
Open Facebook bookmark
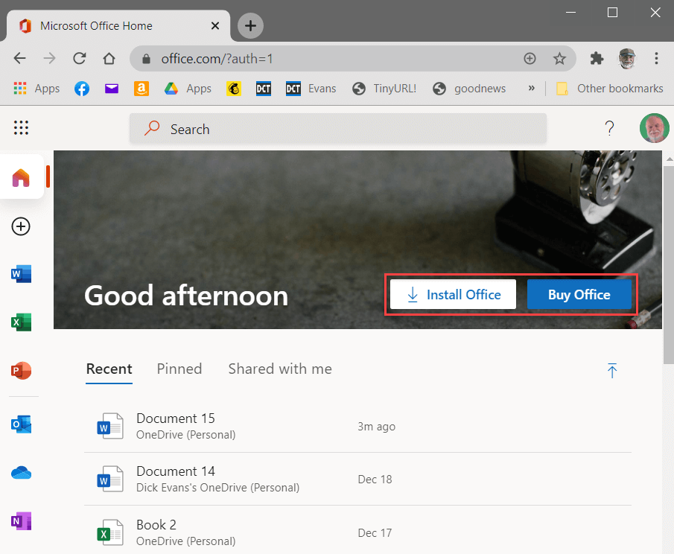pyautogui.click(x=82, y=89)
